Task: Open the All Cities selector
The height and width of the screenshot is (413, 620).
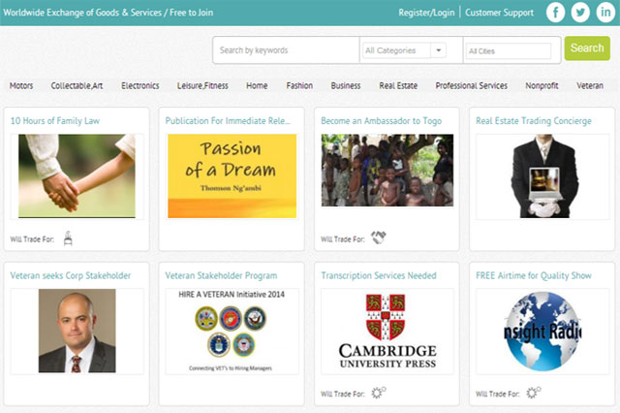Action: [508, 50]
